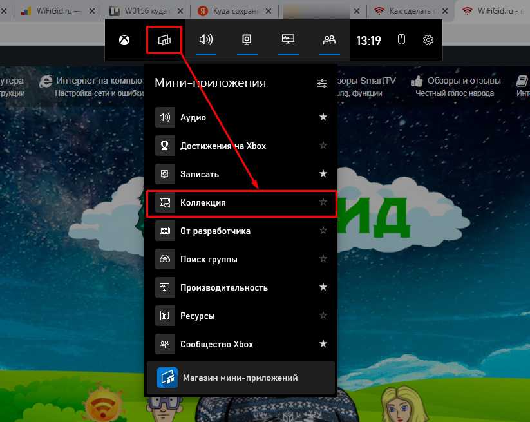Close the Куда сохран browser tab

click(269, 11)
